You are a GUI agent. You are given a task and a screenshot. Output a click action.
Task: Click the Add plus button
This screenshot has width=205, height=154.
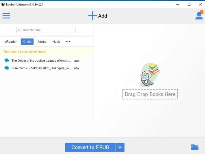98,16
